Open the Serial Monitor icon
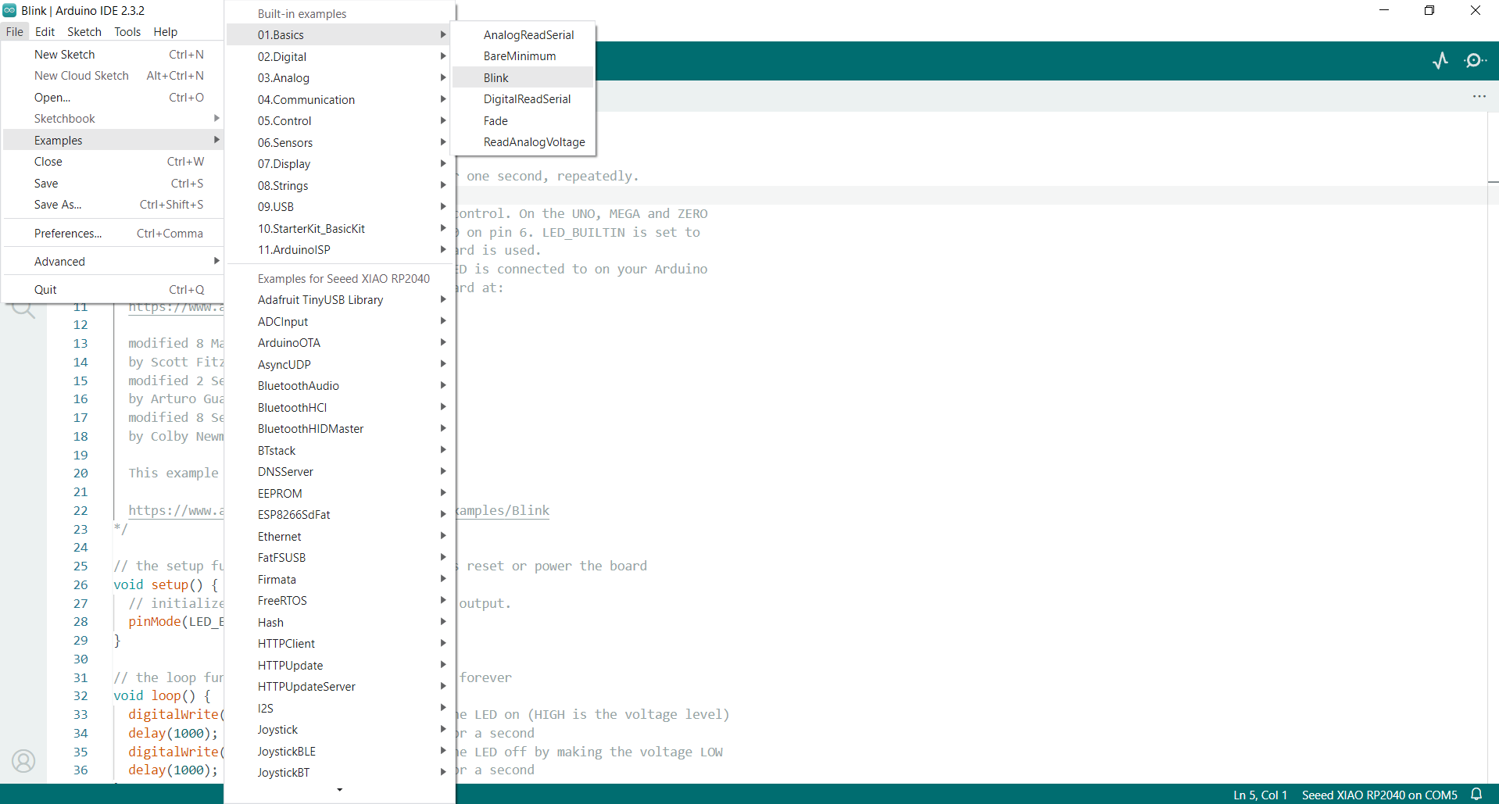The image size is (1499, 804). [1475, 61]
